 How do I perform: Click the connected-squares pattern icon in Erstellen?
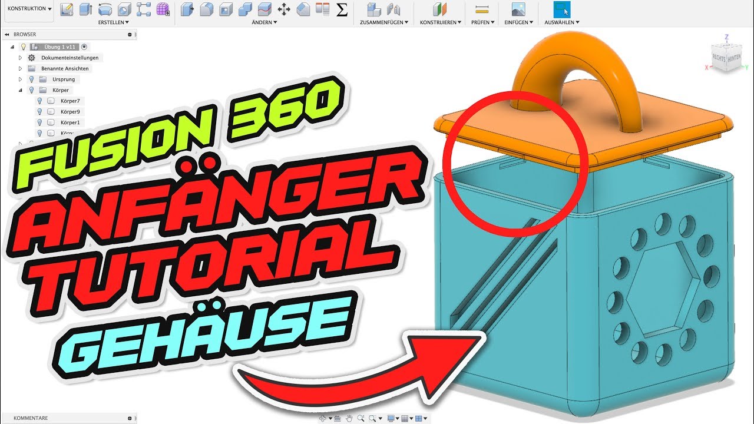144,9
